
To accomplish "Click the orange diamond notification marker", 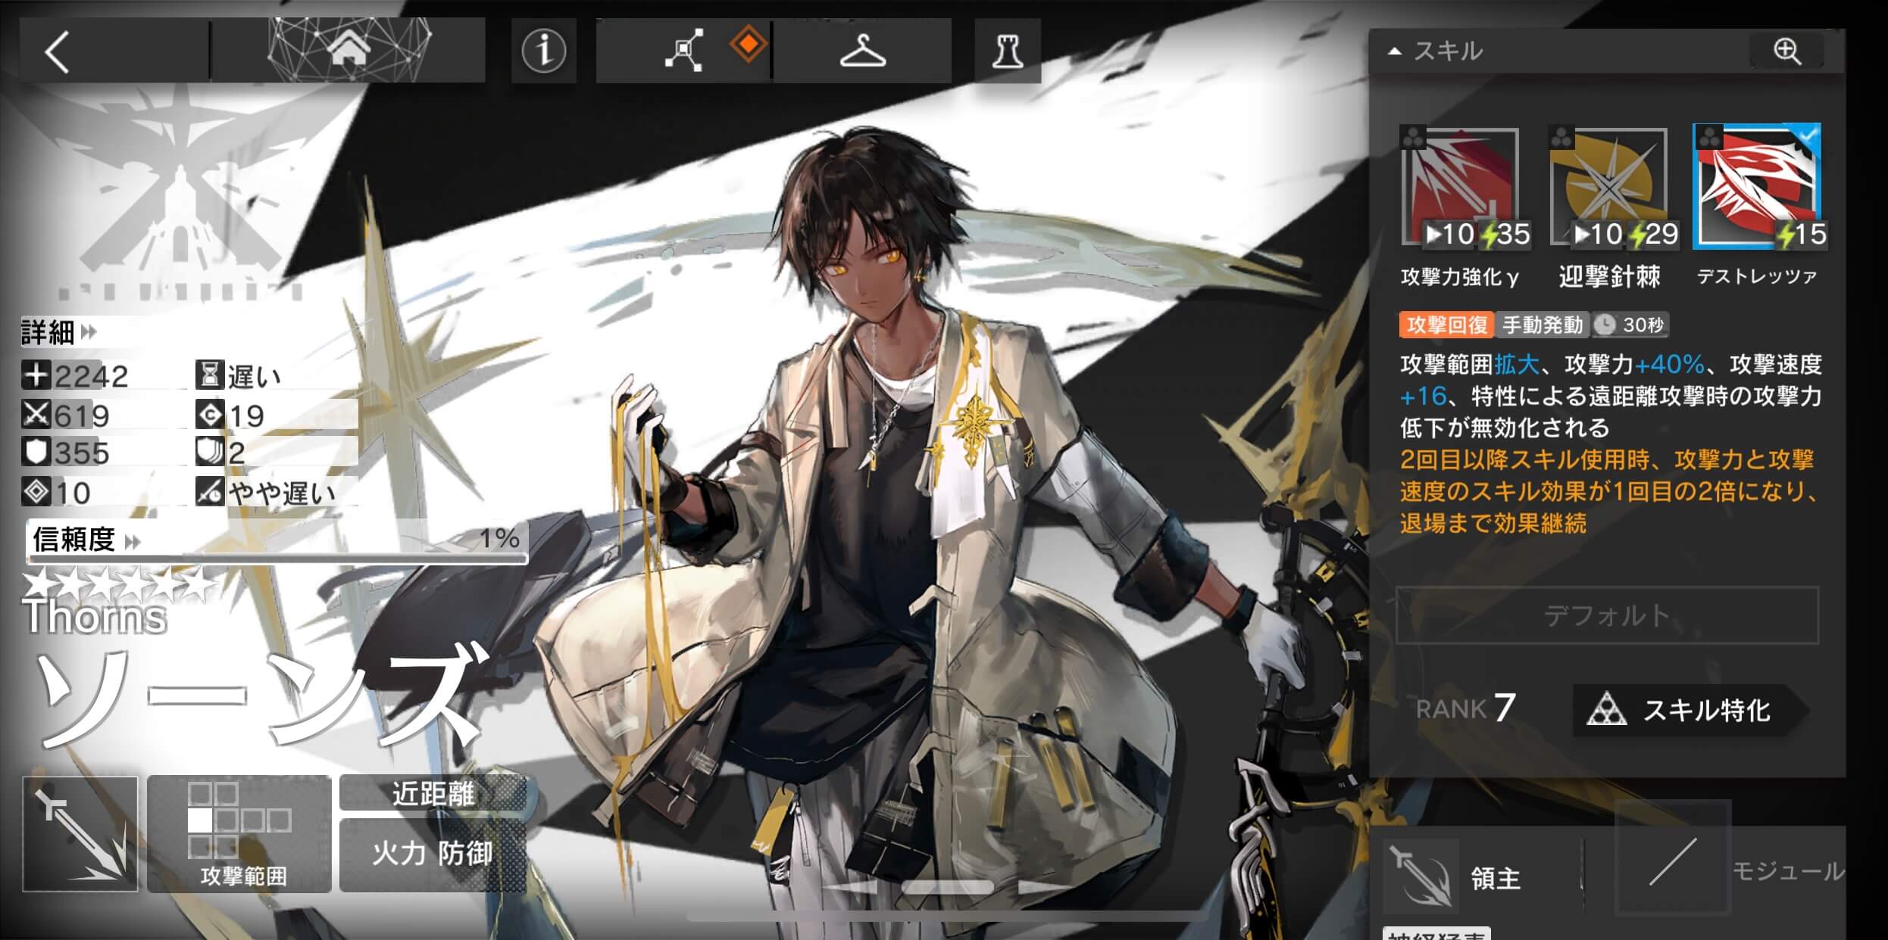I will (749, 45).
